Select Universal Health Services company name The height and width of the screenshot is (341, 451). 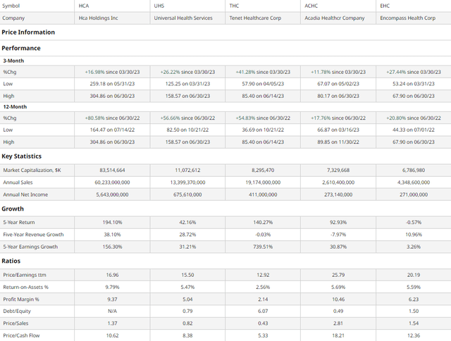click(183, 18)
